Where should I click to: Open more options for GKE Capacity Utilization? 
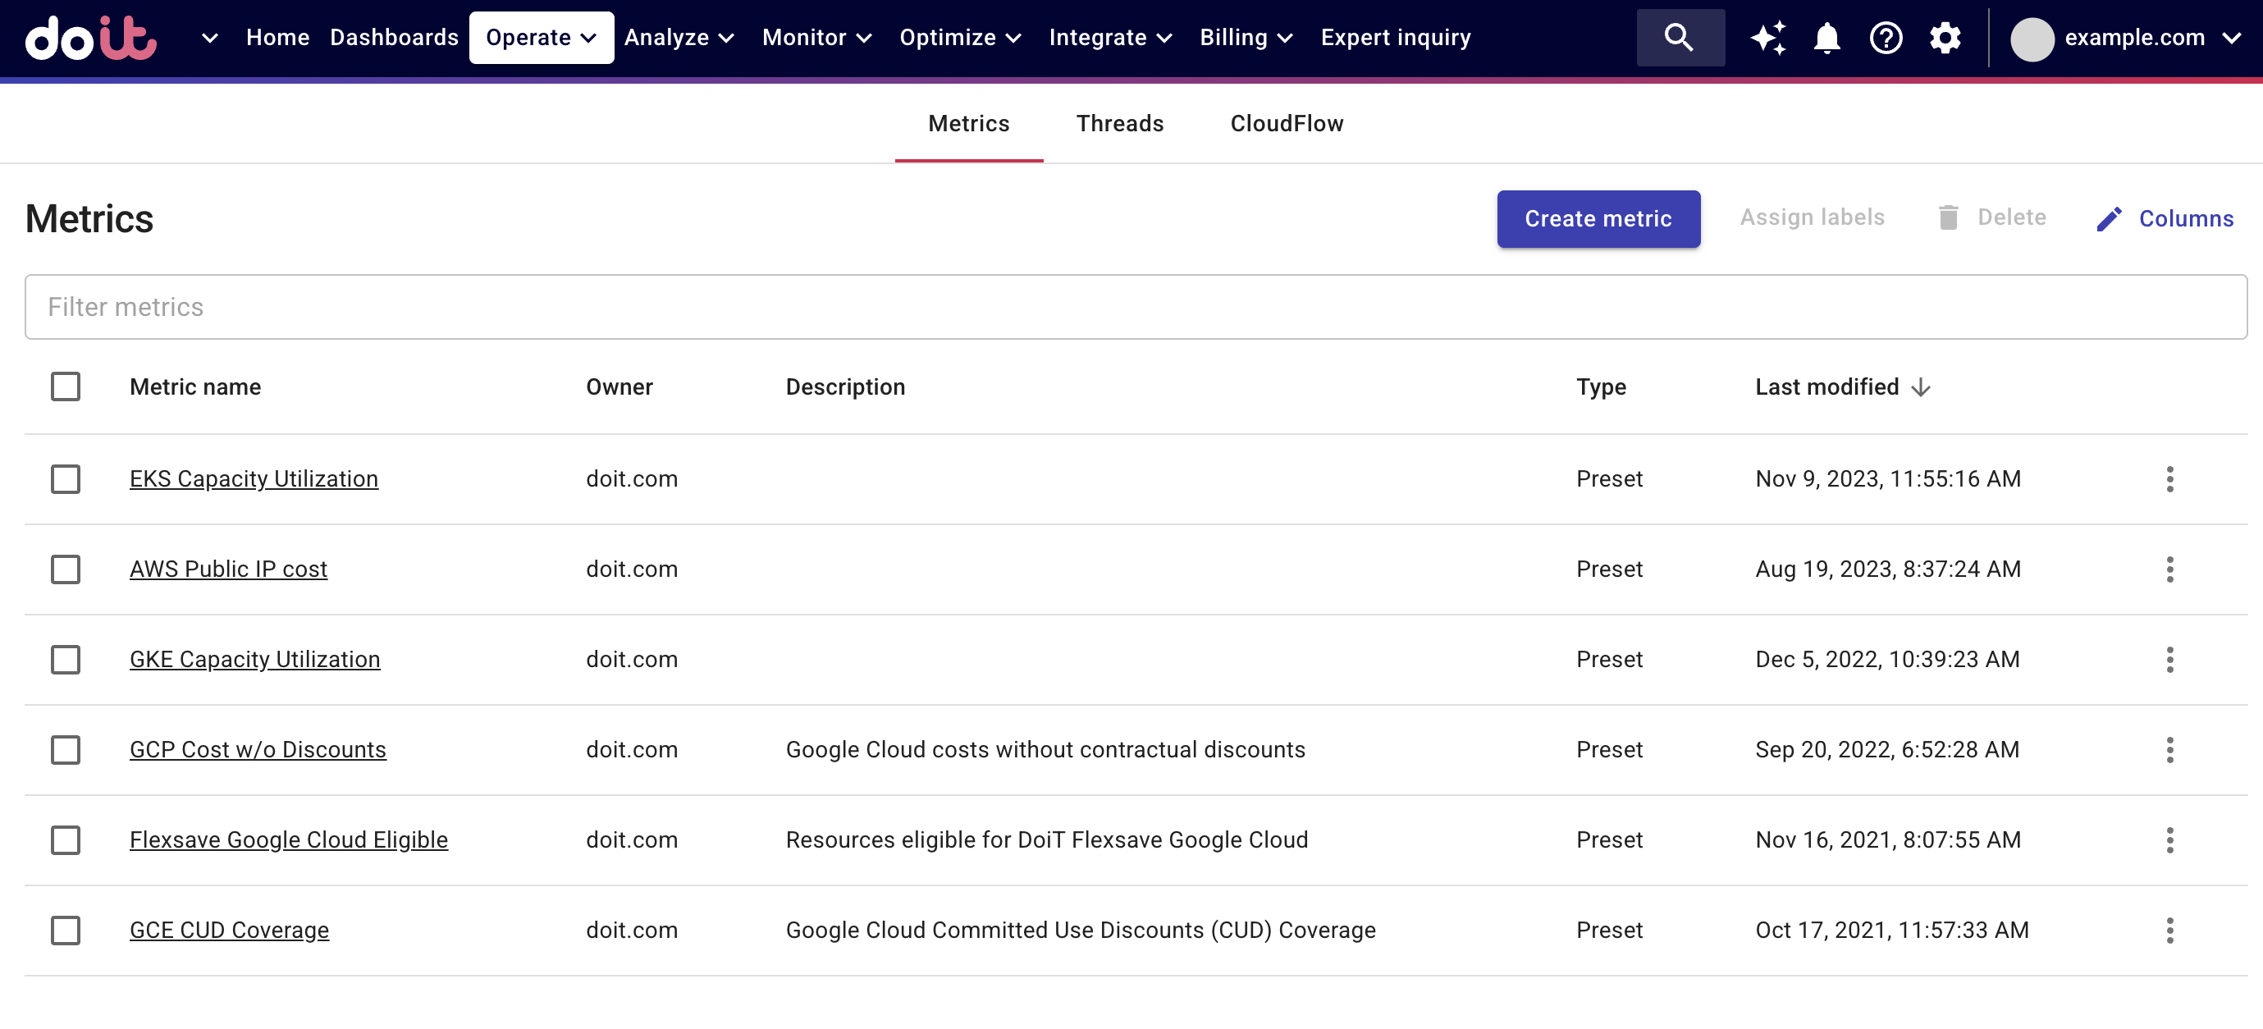pos(2169,660)
